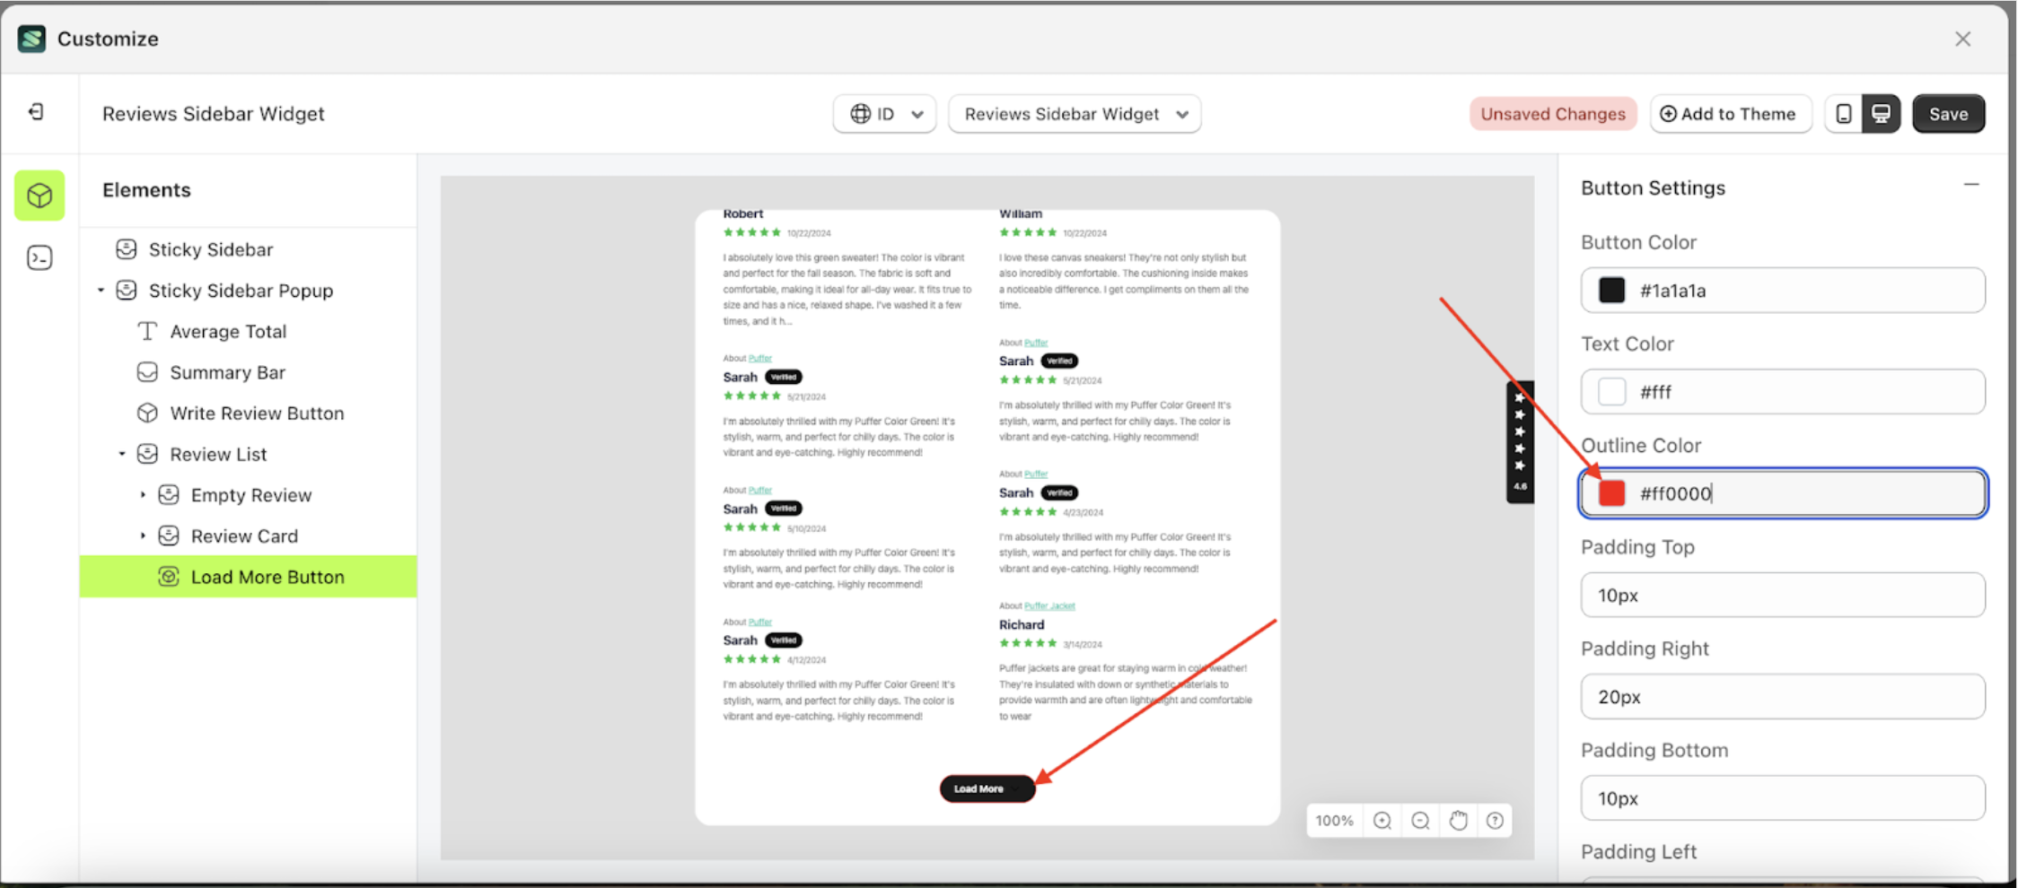The width and height of the screenshot is (2018, 888).
Task: Open the help question mark icon
Action: (x=1494, y=820)
